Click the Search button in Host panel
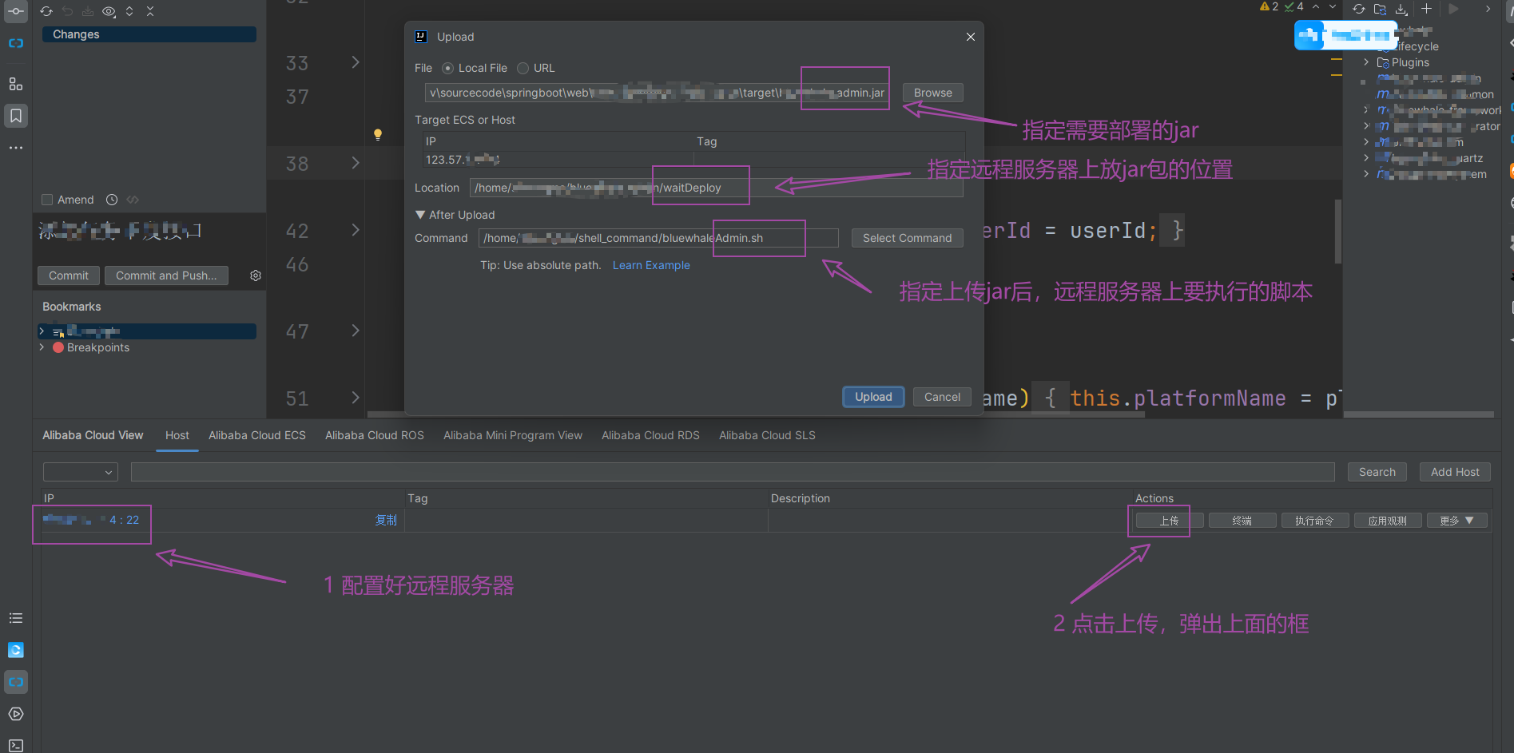 [x=1377, y=472]
